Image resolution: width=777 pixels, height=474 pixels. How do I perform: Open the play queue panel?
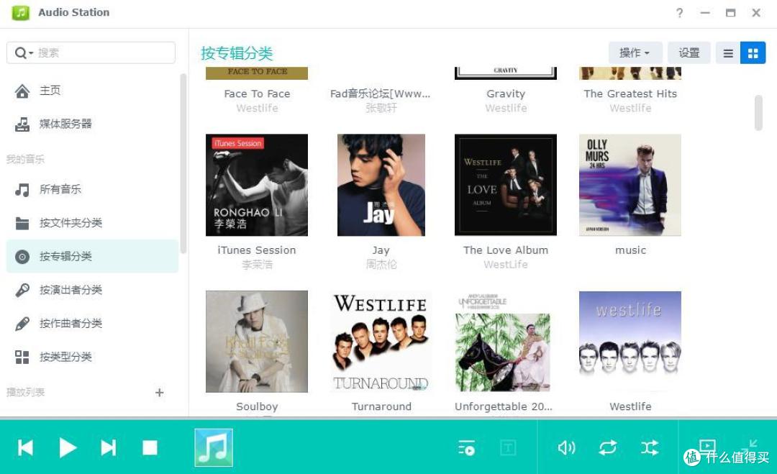467,447
